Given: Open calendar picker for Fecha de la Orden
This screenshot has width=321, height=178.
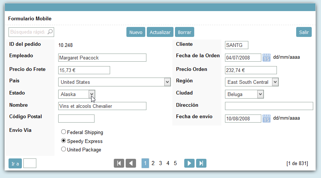Looking at the screenshot, I should click(267, 58).
